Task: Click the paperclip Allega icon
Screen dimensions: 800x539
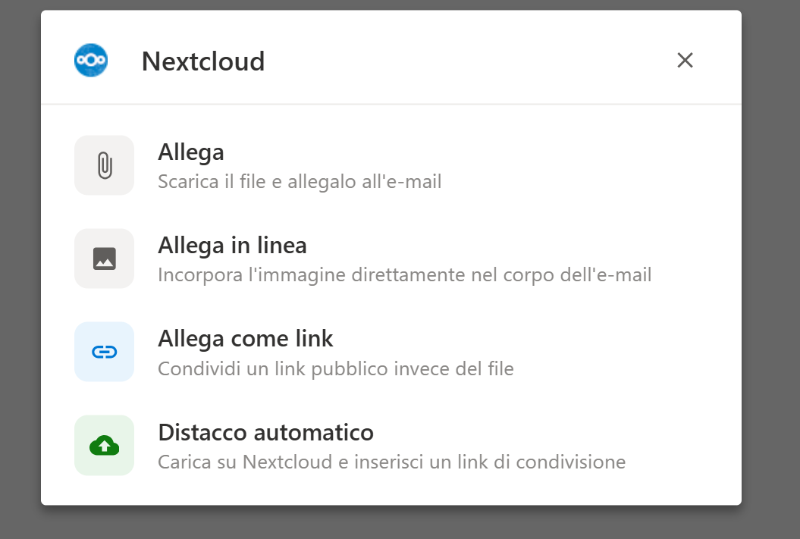Action: pos(105,165)
